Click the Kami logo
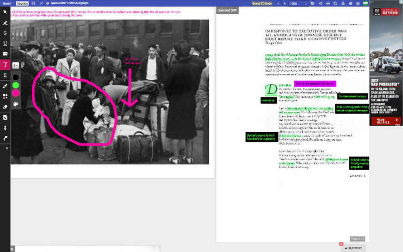 7,3
